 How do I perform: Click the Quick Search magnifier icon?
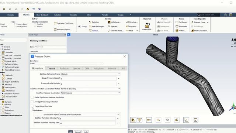[198, 15]
